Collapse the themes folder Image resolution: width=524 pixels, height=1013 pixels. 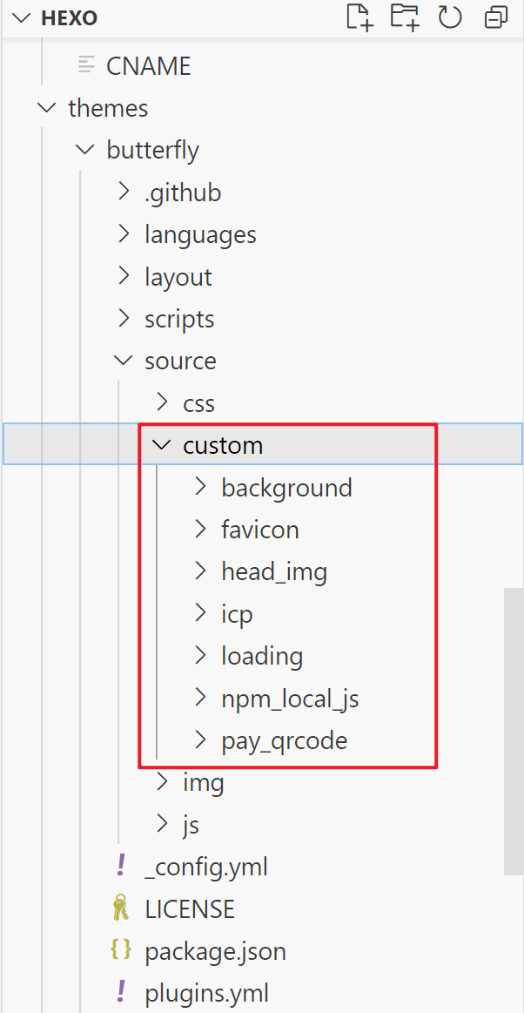coord(44,108)
